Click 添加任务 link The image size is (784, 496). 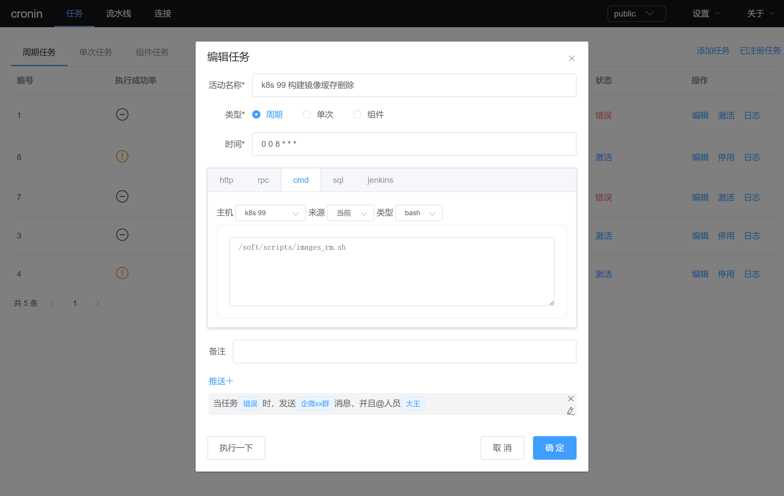(713, 51)
